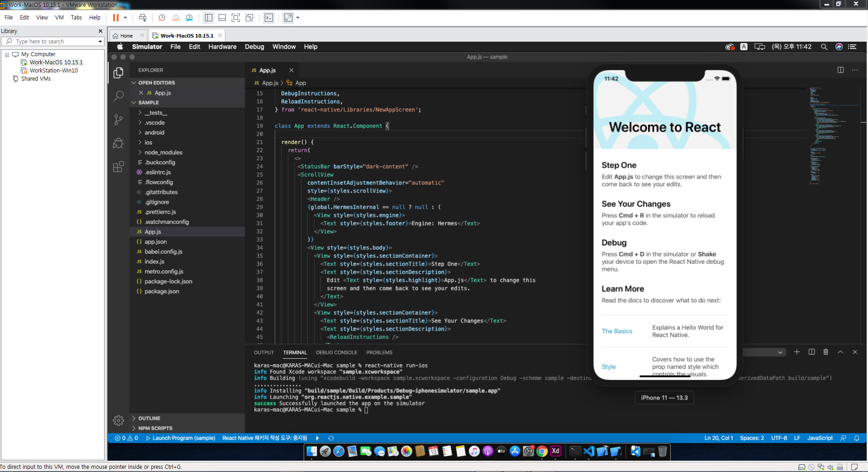Image resolution: width=868 pixels, height=472 pixels.
Task: Collapse the SAMPLE project section
Action: coord(148,103)
